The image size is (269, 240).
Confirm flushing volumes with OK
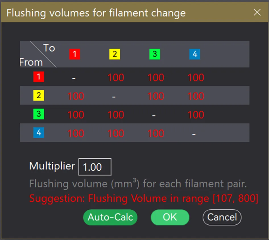[x=170, y=217]
